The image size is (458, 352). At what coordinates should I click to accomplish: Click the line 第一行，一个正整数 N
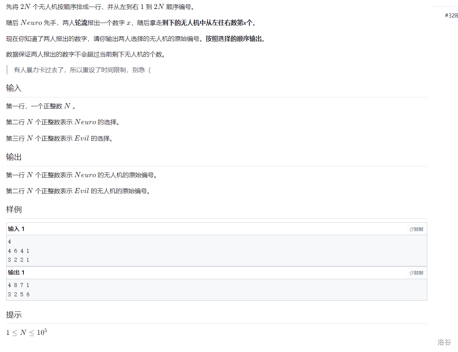41,106
